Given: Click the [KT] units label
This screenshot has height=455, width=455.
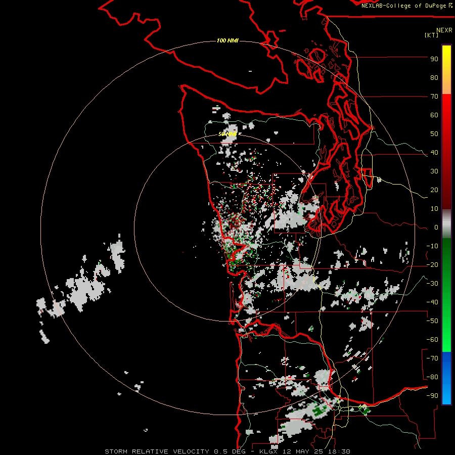Looking at the screenshot, I should (432, 35).
